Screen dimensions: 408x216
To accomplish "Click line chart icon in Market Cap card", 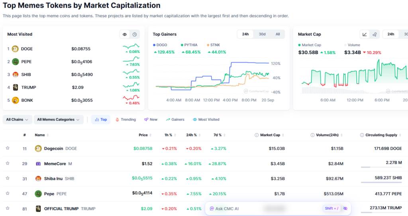I will tap(365, 34).
